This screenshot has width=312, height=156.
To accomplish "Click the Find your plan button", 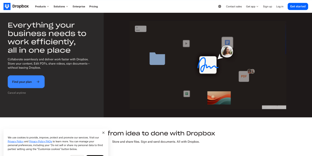I will (x=26, y=82).
